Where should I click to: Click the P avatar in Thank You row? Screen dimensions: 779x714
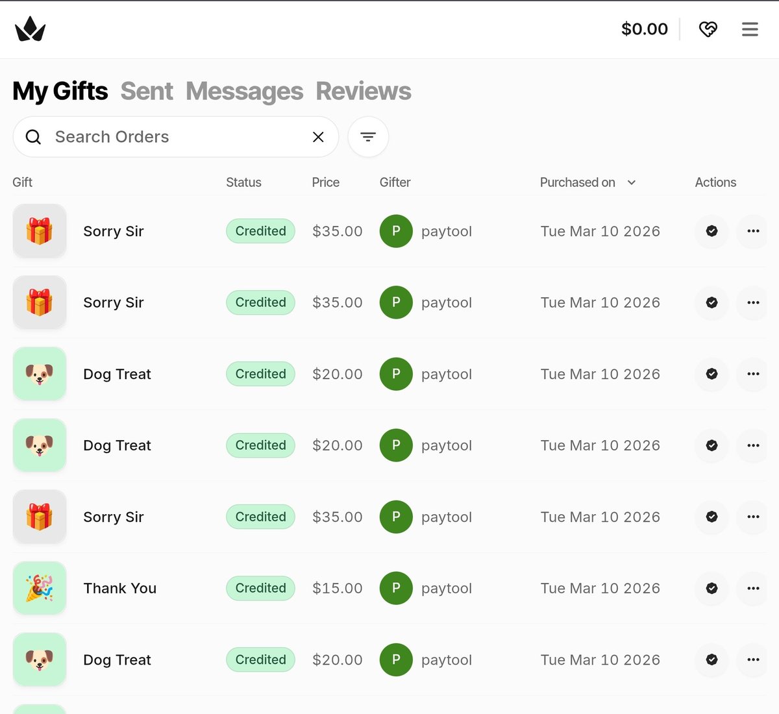(396, 588)
